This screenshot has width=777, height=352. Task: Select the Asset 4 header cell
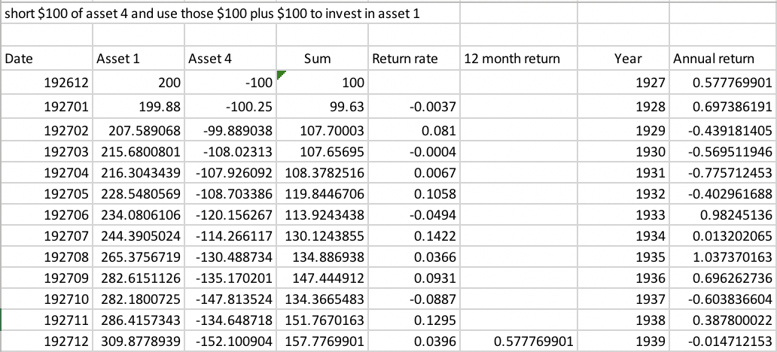[x=230, y=59]
